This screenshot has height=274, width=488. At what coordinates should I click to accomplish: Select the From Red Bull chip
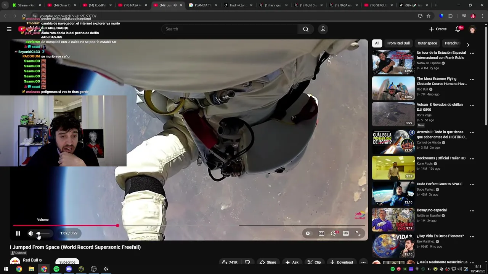coord(398,43)
